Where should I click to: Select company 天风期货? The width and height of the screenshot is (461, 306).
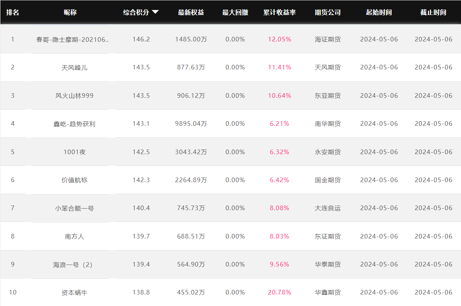point(328,67)
